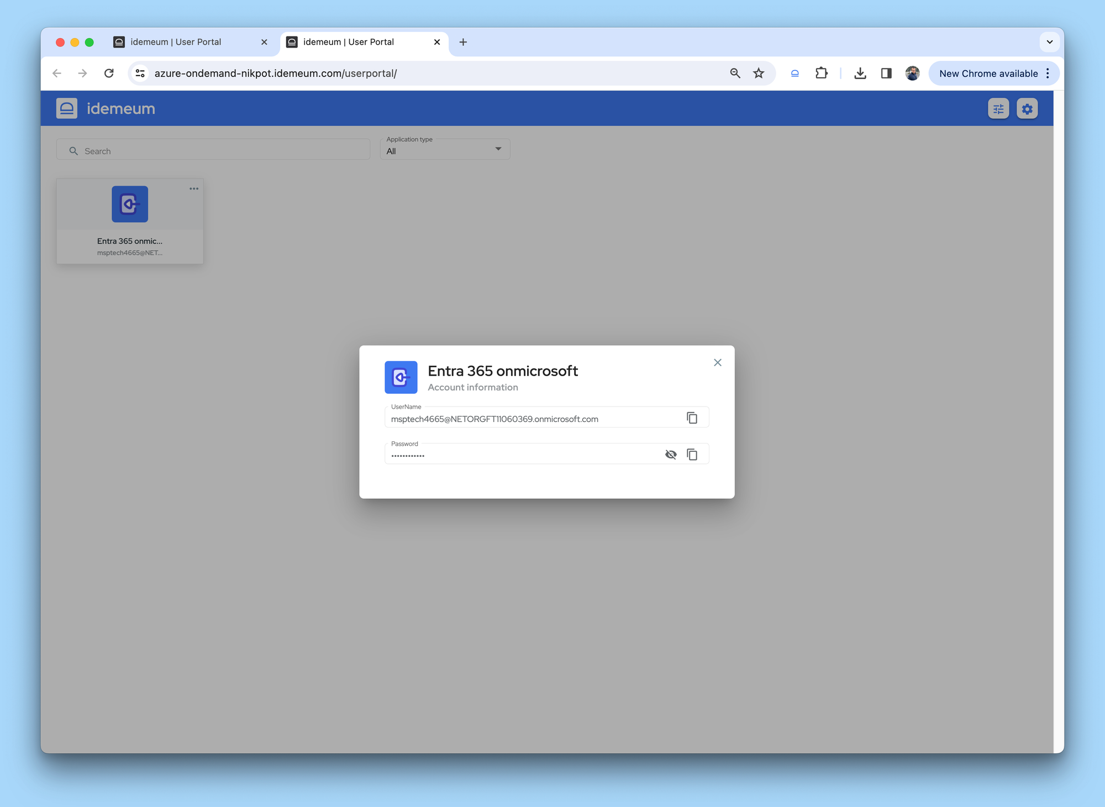
Task: Open the Entra 365 onmic... app tile
Action: coord(130,221)
